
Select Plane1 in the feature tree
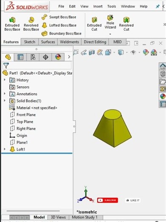(19, 143)
